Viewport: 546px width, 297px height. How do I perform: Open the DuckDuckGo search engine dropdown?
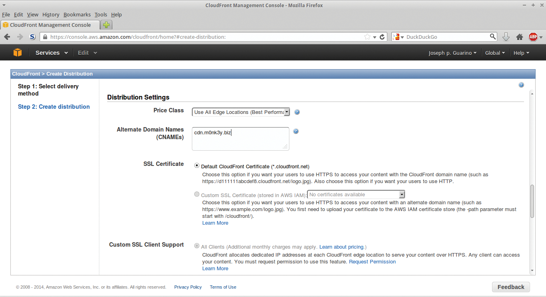pyautogui.click(x=401, y=36)
